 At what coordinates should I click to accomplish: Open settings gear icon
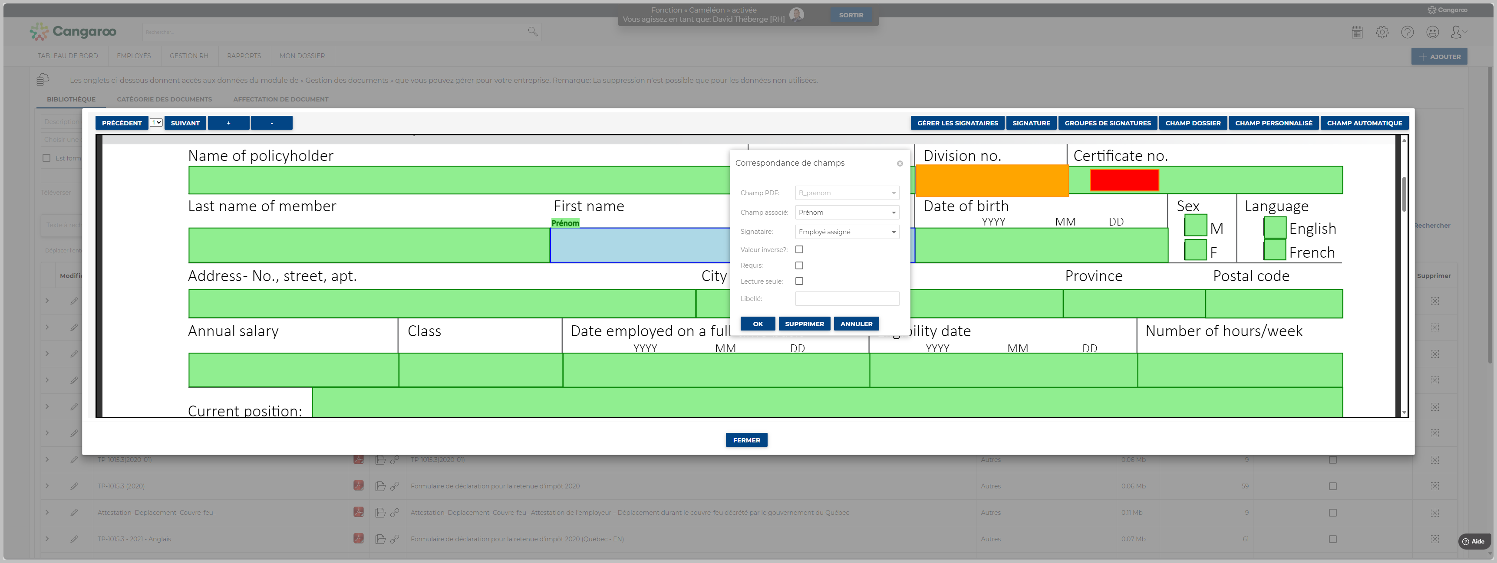1382,33
